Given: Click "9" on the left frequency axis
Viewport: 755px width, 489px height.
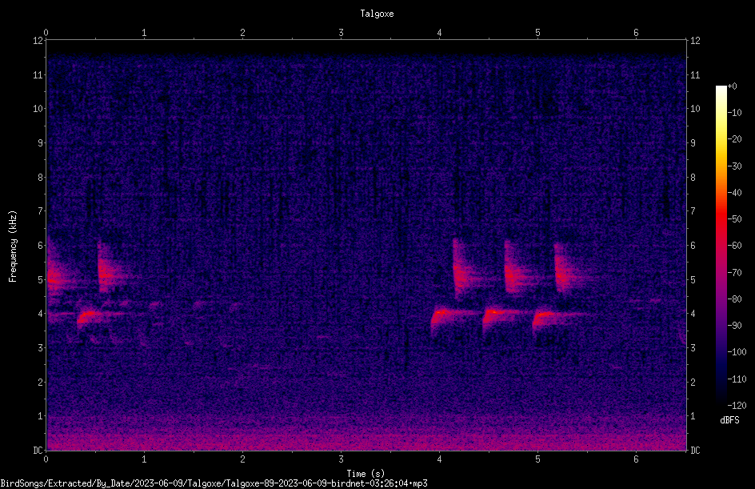Looking at the screenshot, I should tap(40, 143).
